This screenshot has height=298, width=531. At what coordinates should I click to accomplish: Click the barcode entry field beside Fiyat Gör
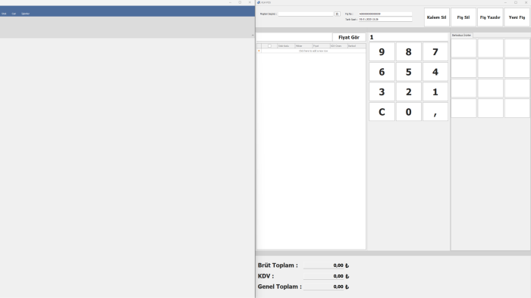[x=294, y=37]
